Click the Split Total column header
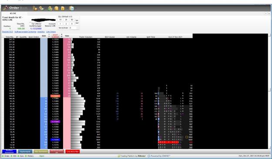 [x=151, y=37]
